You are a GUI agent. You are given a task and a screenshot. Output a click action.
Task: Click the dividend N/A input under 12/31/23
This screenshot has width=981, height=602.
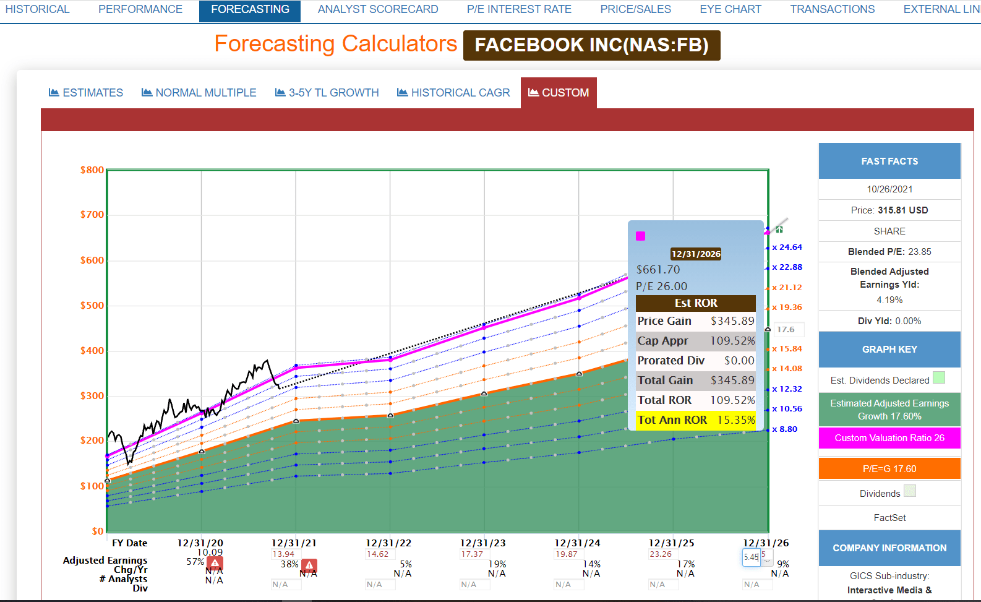click(475, 585)
